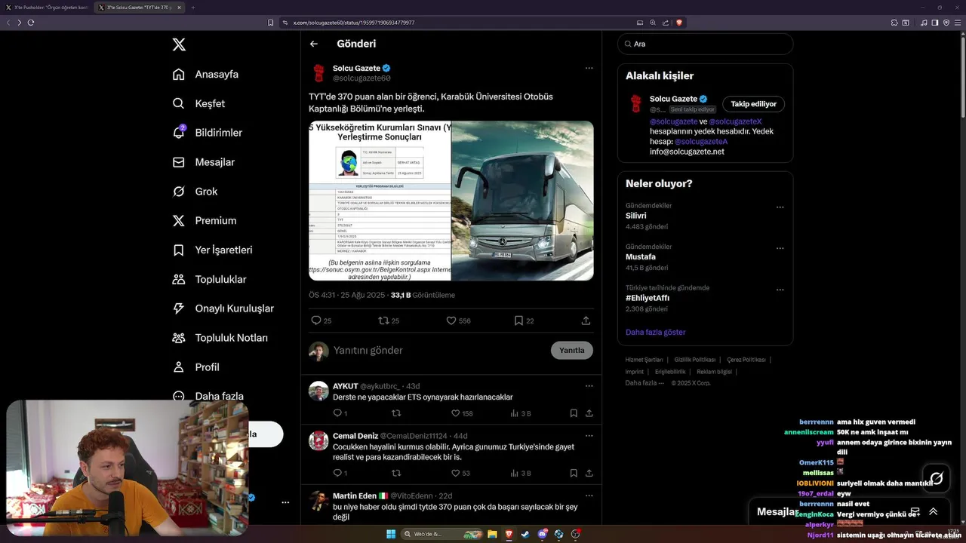Click Takip ediyor button for Solcu Gazete
Viewport: 966px width, 543px height.
753,104
